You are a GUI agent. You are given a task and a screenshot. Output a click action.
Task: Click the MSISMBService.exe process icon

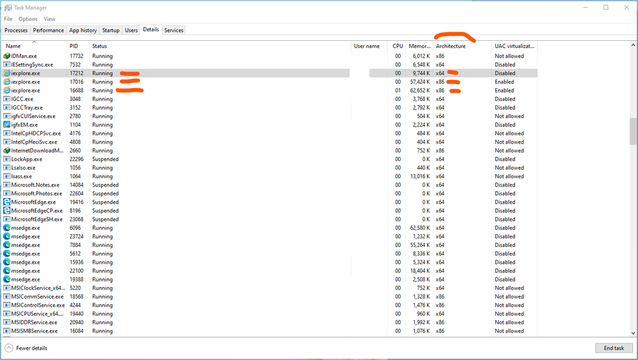6,331
